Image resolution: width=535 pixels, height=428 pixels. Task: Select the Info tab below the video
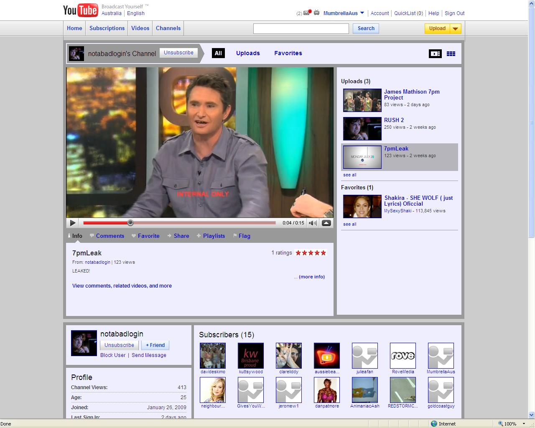tap(75, 236)
